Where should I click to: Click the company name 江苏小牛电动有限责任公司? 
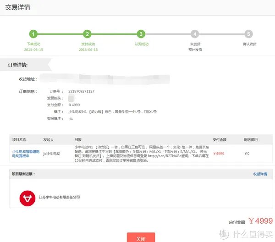point(59,197)
